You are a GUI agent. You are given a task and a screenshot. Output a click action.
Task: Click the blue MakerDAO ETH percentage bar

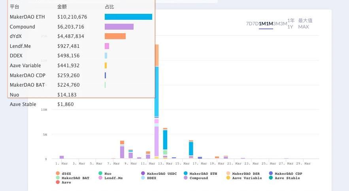click(x=128, y=17)
